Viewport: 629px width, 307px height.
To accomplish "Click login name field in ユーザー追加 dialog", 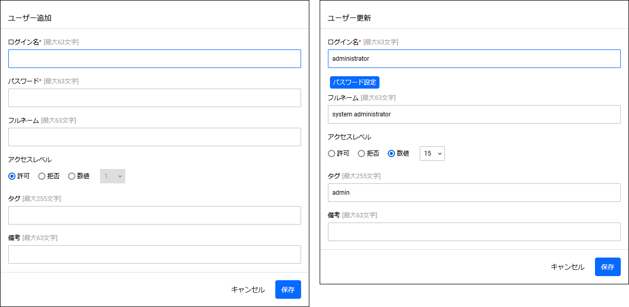I will point(155,59).
